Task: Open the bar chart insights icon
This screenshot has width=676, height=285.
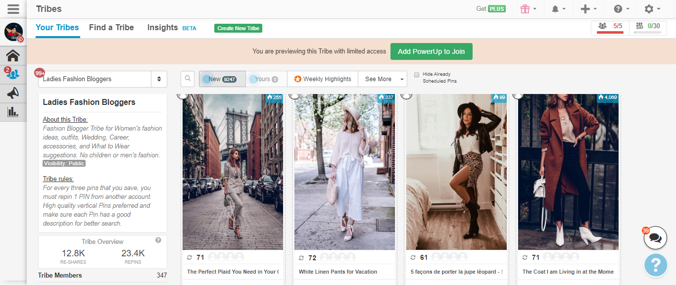Action: click(x=13, y=112)
